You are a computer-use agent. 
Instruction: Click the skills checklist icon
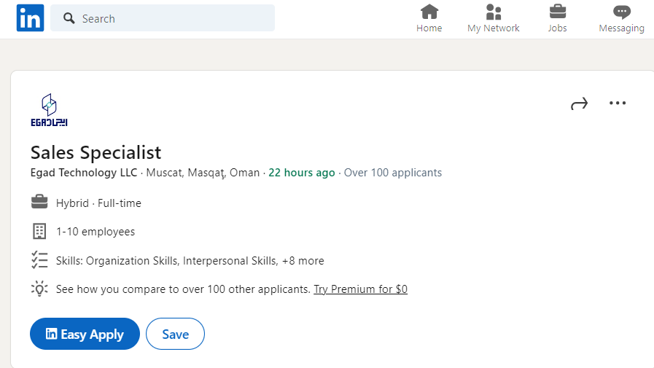[39, 260]
